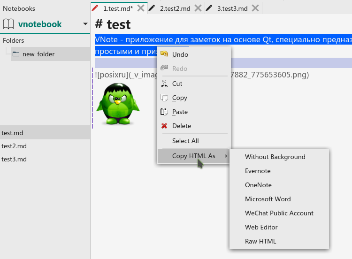The height and width of the screenshot is (259, 352).
Task: Click the Notebooks panel heading
Action: point(19,8)
